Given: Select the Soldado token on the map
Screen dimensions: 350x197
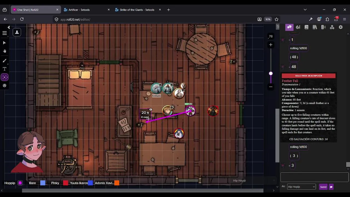Looking at the screenshot, I should [x=156, y=88].
